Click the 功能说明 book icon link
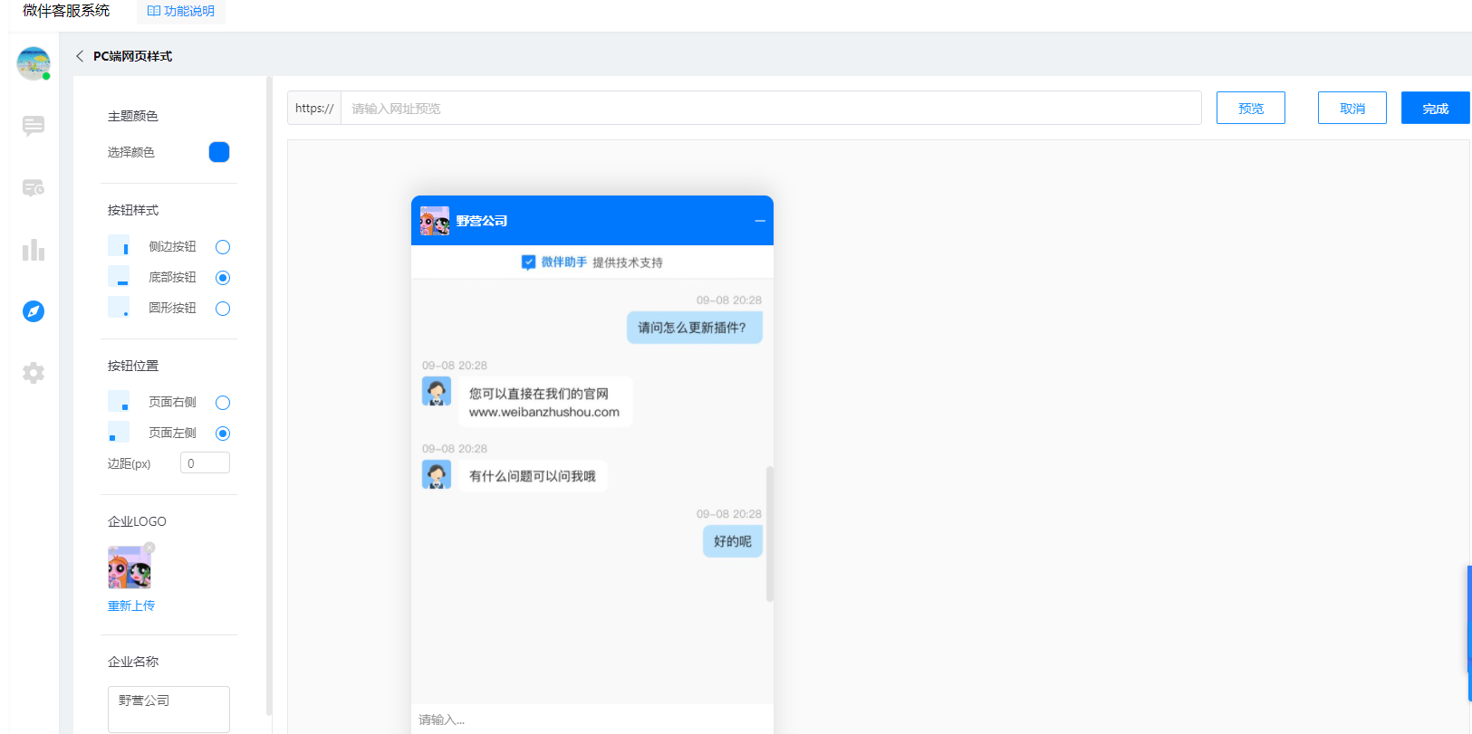The width and height of the screenshot is (1472, 734). [181, 11]
